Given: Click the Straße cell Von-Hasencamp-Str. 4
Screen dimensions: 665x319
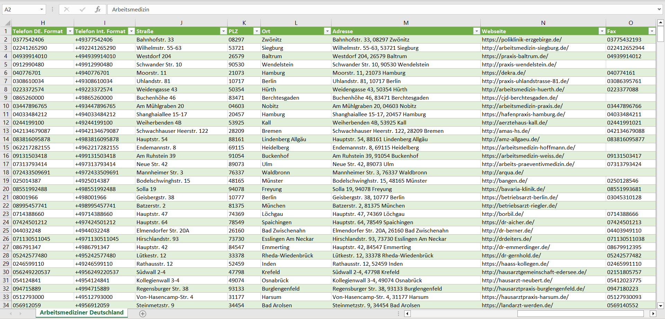Looking at the screenshot, I should point(181,297).
